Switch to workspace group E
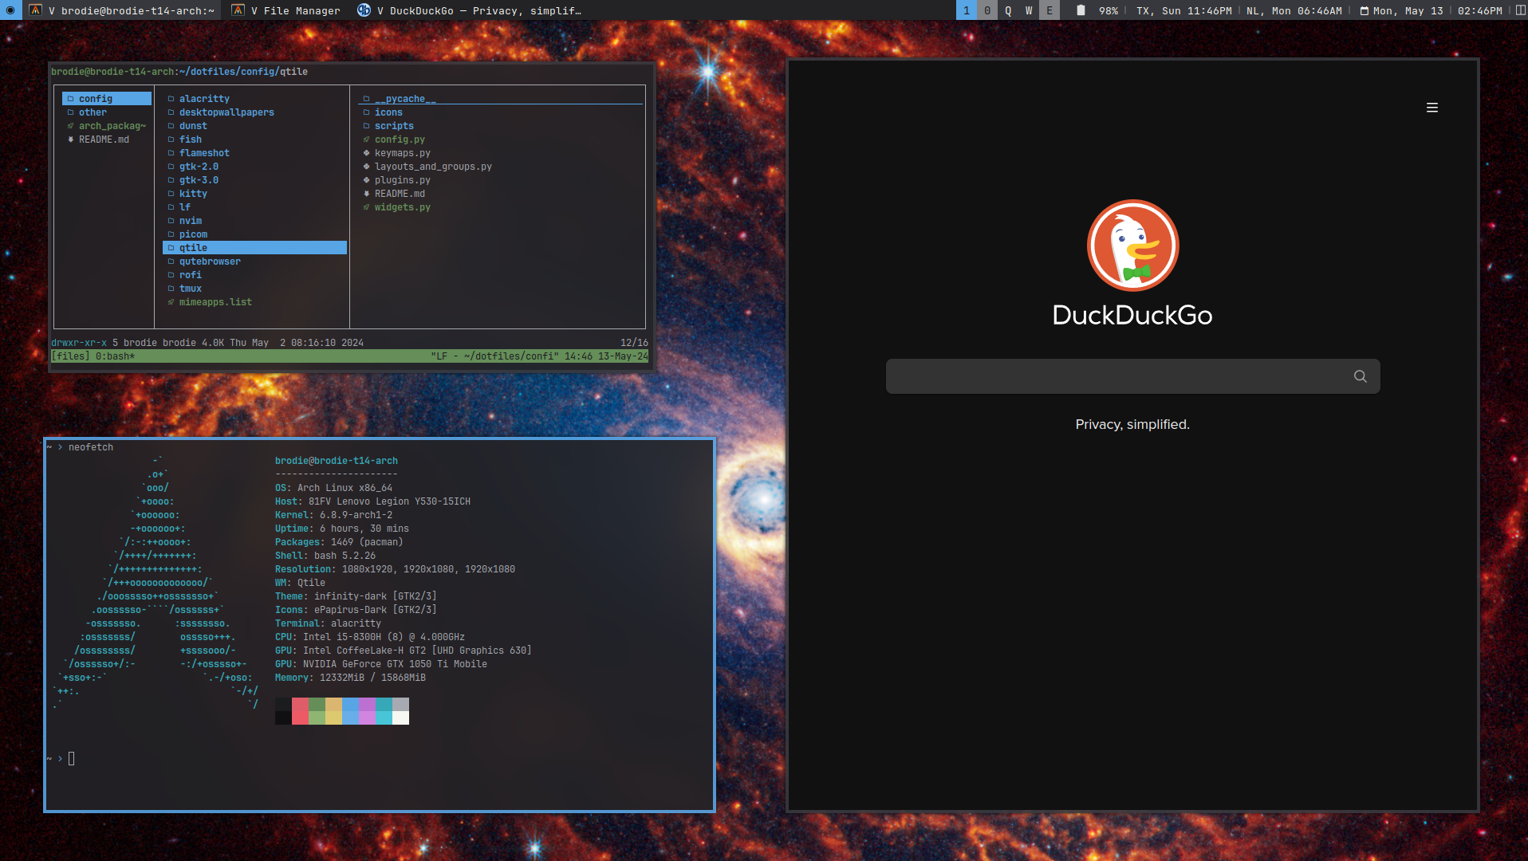 pyautogui.click(x=1050, y=10)
